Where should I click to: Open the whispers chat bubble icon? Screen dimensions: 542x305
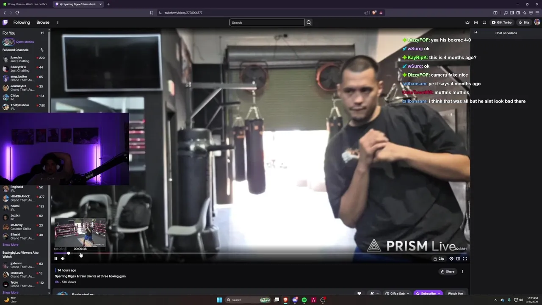(x=484, y=22)
